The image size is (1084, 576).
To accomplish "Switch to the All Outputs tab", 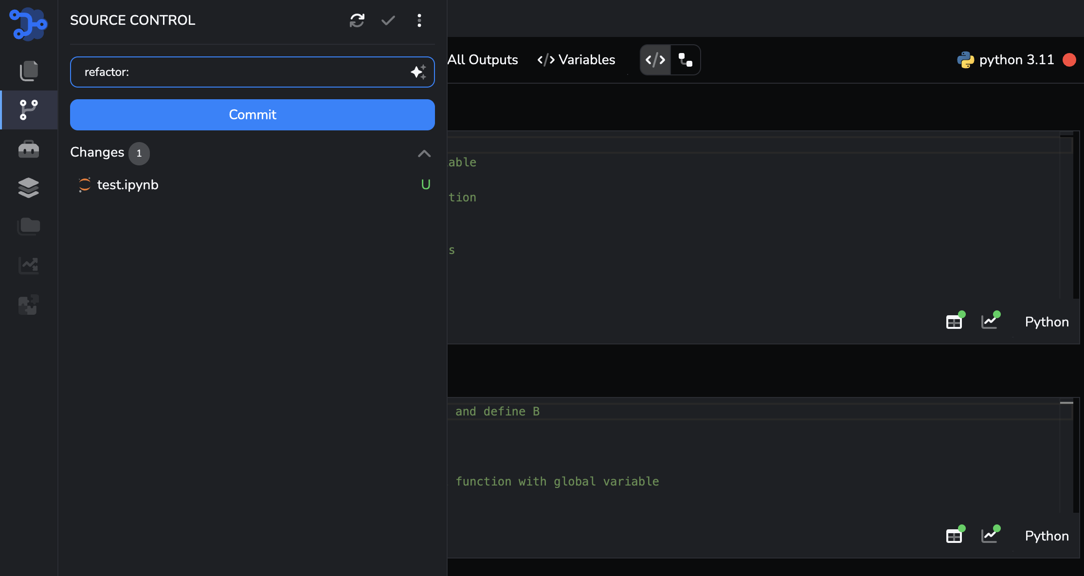I will (483, 59).
